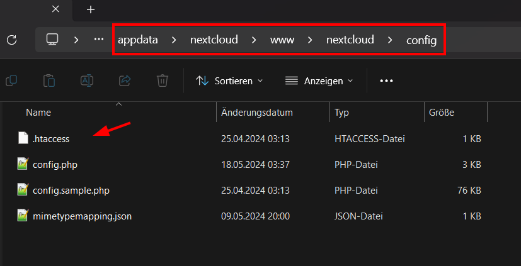Click the rename icon in toolbar
521x266 pixels.
[x=87, y=80]
